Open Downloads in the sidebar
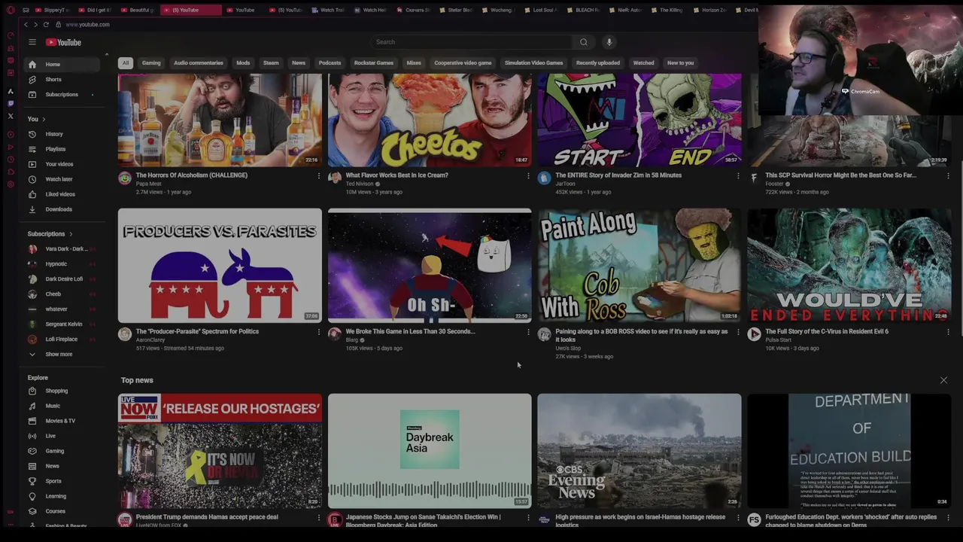Screen dimensions: 963x542 point(60,209)
